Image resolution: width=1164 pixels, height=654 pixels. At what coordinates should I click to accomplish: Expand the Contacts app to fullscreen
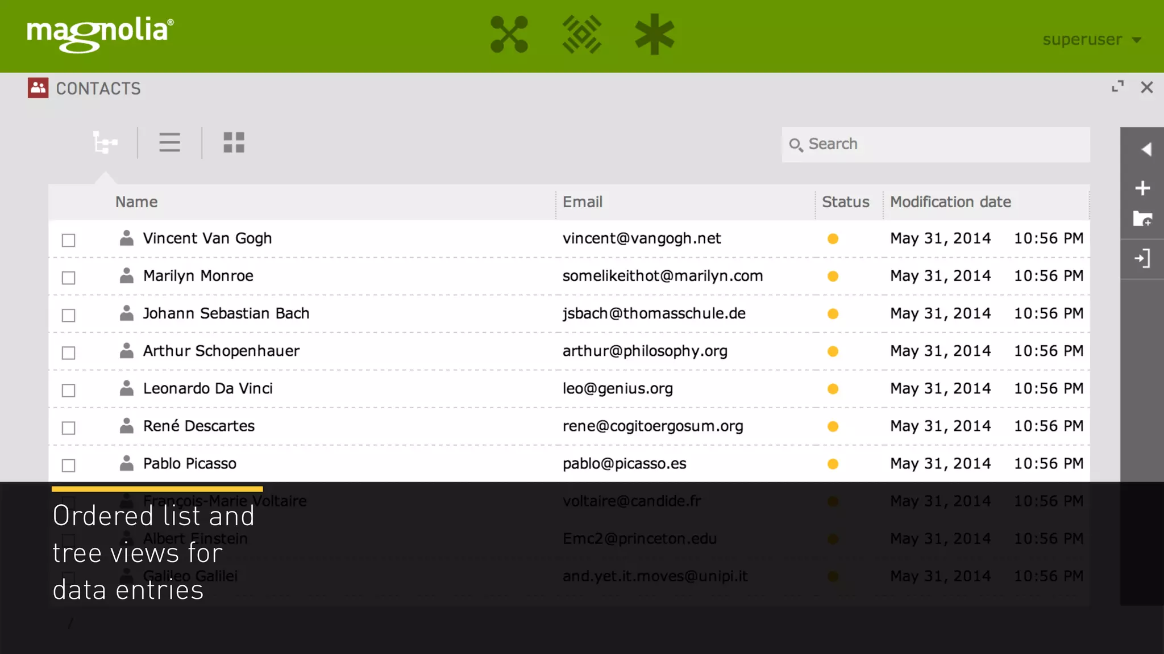tap(1117, 87)
